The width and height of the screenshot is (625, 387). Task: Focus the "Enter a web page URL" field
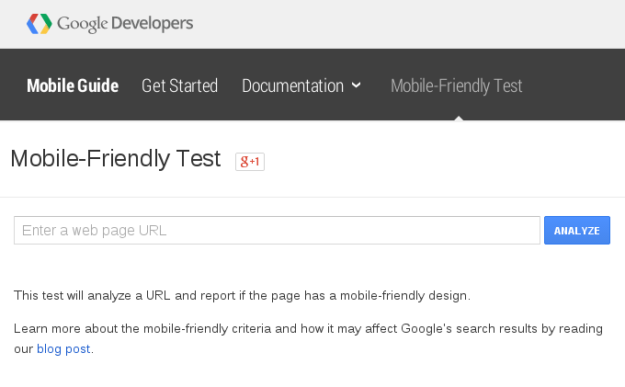tap(277, 231)
